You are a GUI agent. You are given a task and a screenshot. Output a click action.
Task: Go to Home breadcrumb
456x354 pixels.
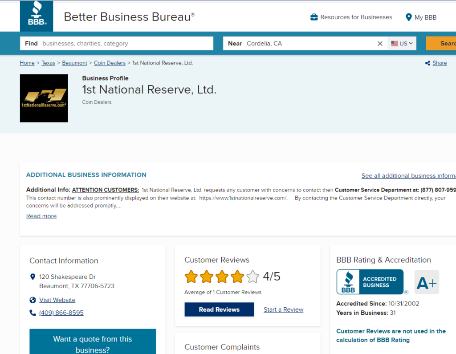point(27,63)
